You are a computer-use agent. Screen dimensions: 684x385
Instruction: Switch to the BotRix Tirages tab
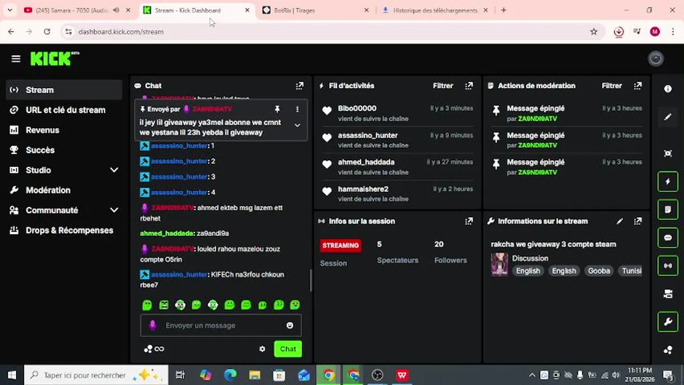coord(294,10)
